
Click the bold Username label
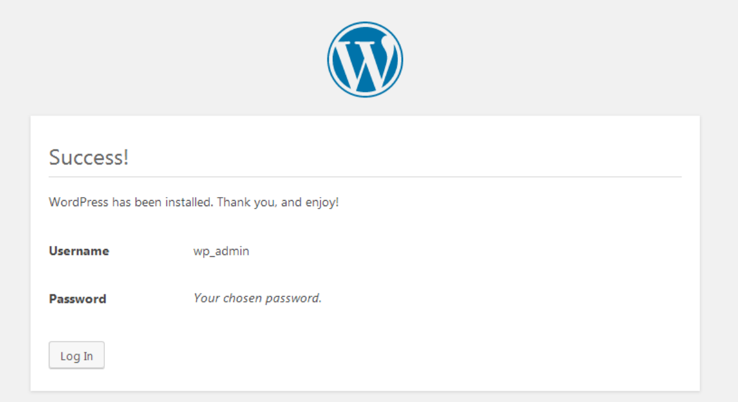coord(79,251)
